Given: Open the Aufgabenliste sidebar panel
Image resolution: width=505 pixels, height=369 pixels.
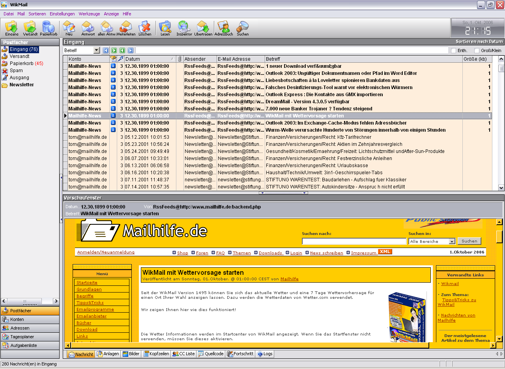Looking at the screenshot, I should (30, 345).
